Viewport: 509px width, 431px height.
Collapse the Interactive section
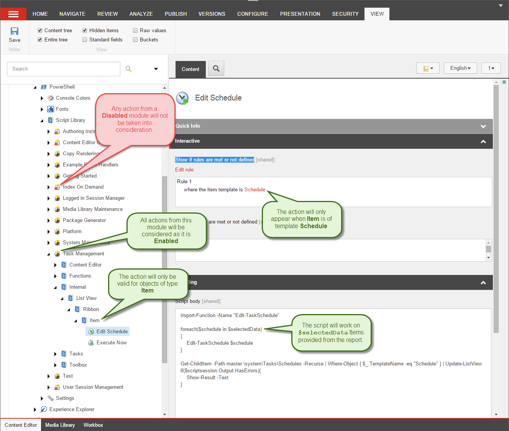(x=483, y=141)
